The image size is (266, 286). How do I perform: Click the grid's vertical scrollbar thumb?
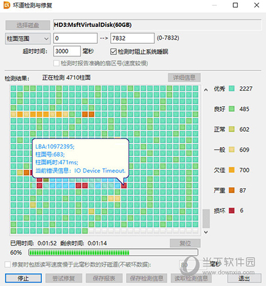click(x=206, y=219)
